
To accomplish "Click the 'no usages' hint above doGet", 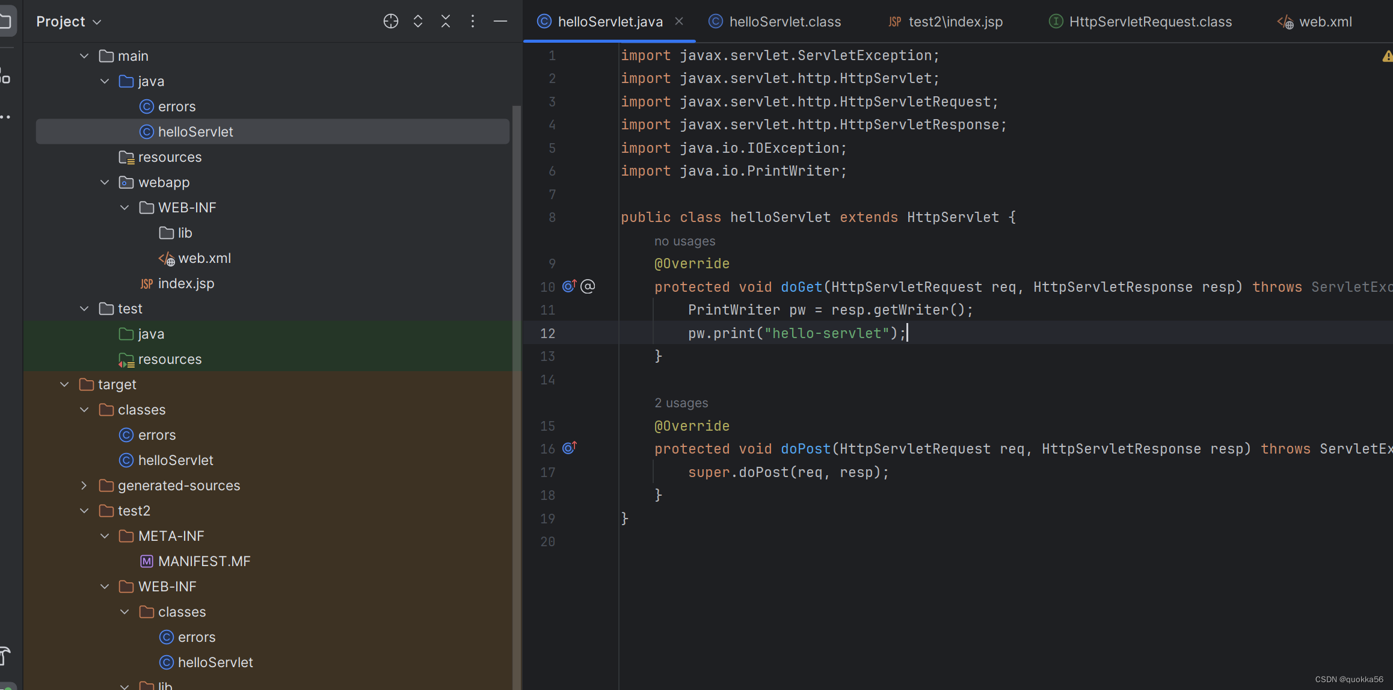I will point(684,241).
